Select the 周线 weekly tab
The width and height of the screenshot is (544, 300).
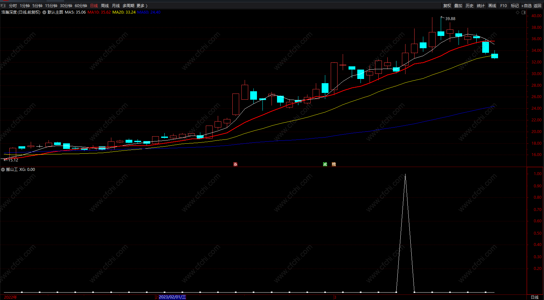105,6
